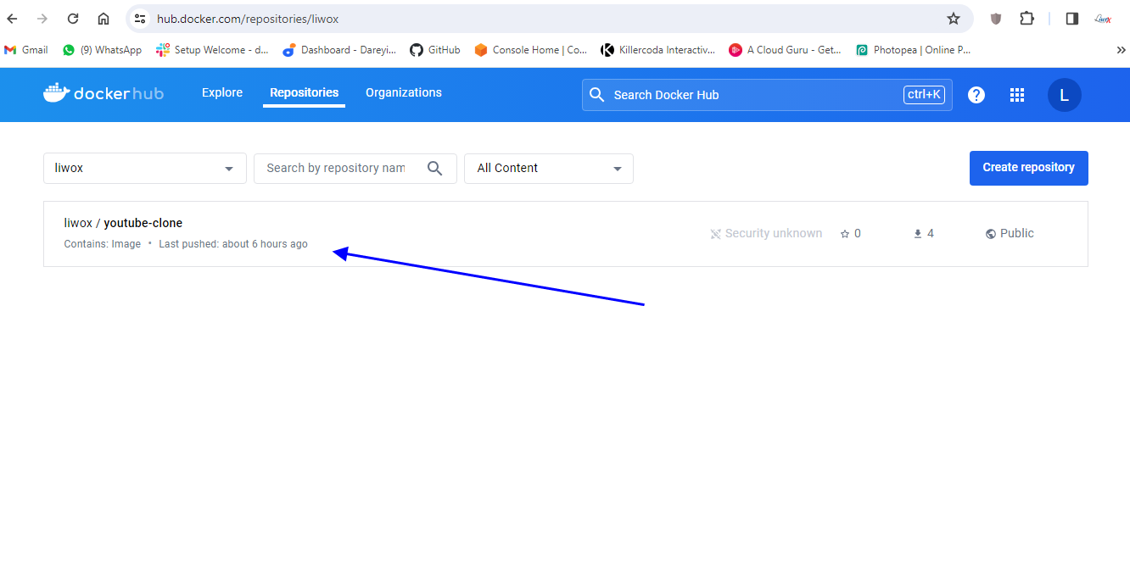
Task: Open the user avatar L menu
Action: pos(1064,95)
